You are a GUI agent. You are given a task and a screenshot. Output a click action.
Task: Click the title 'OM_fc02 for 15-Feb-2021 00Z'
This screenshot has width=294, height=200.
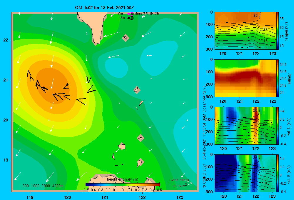(104, 8)
